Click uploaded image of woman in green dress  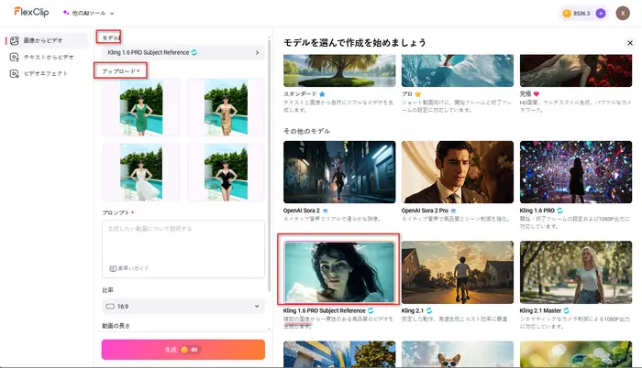(141, 107)
